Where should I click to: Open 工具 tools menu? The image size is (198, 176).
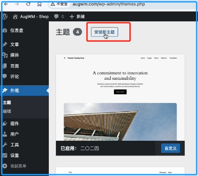15,145
